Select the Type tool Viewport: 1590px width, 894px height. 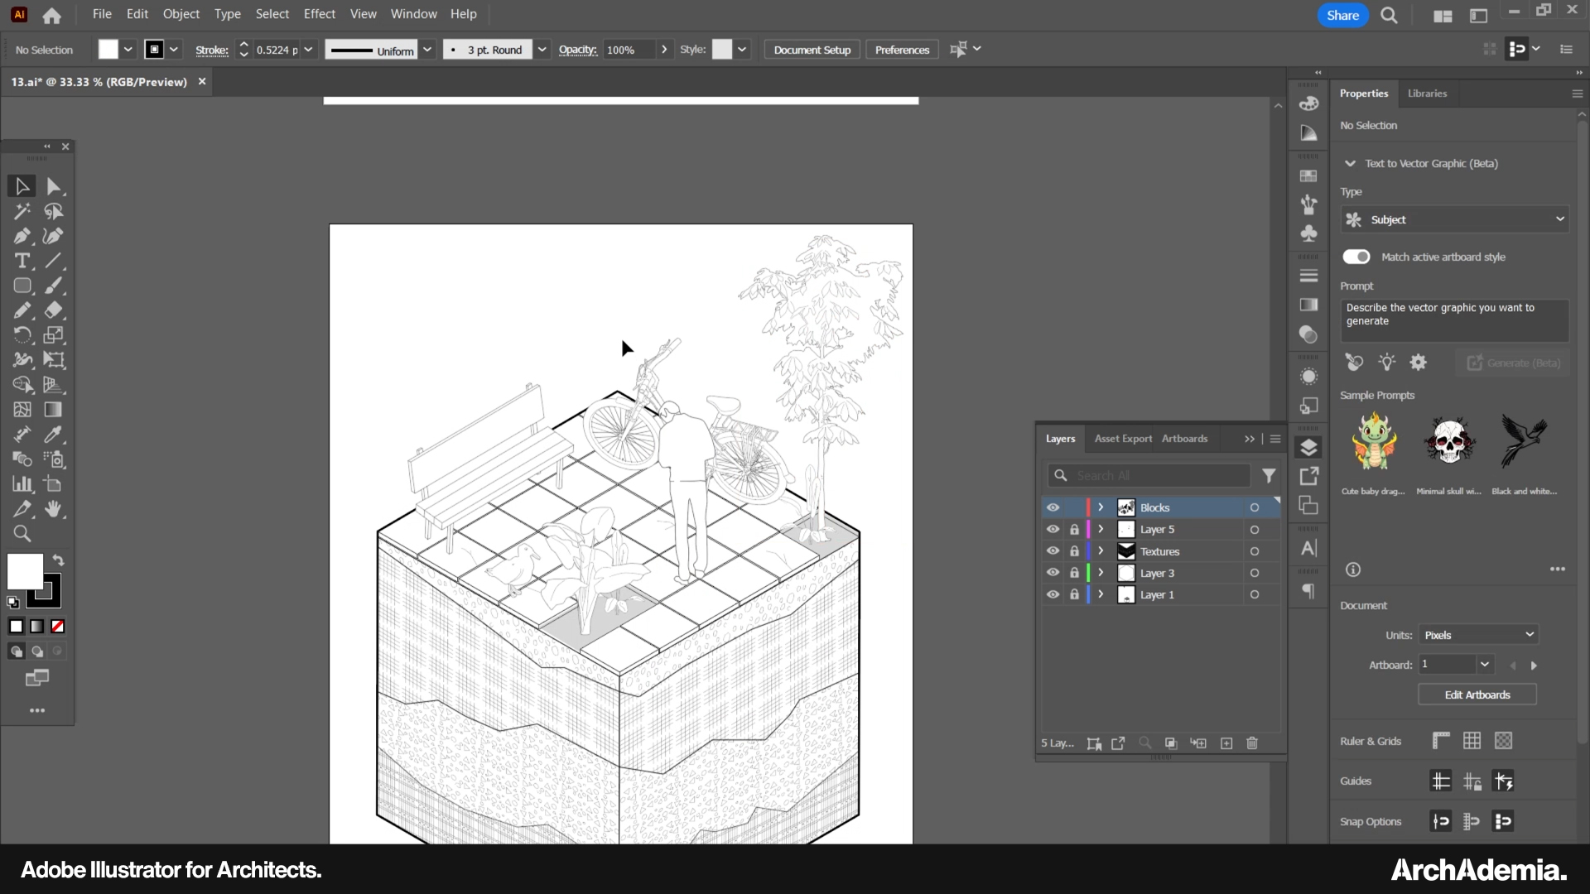tap(22, 261)
